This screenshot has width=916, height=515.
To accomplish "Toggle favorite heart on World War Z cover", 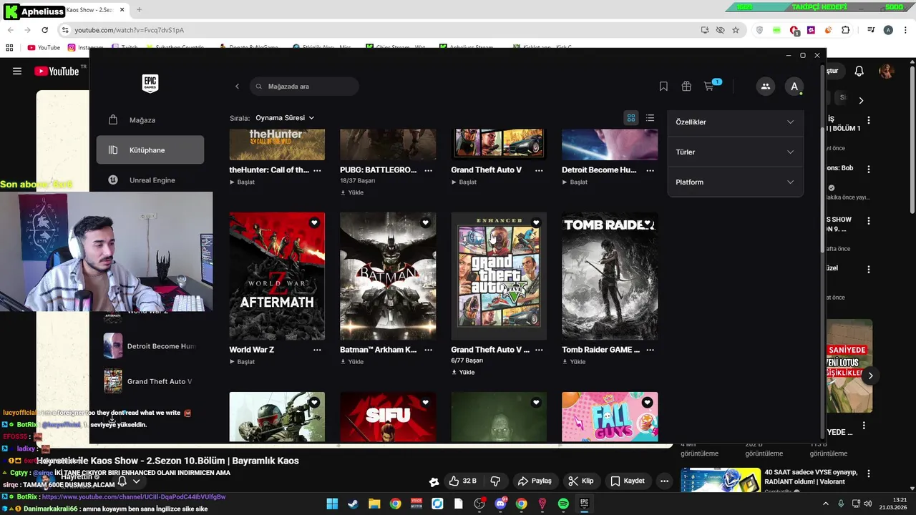I will coord(314,223).
